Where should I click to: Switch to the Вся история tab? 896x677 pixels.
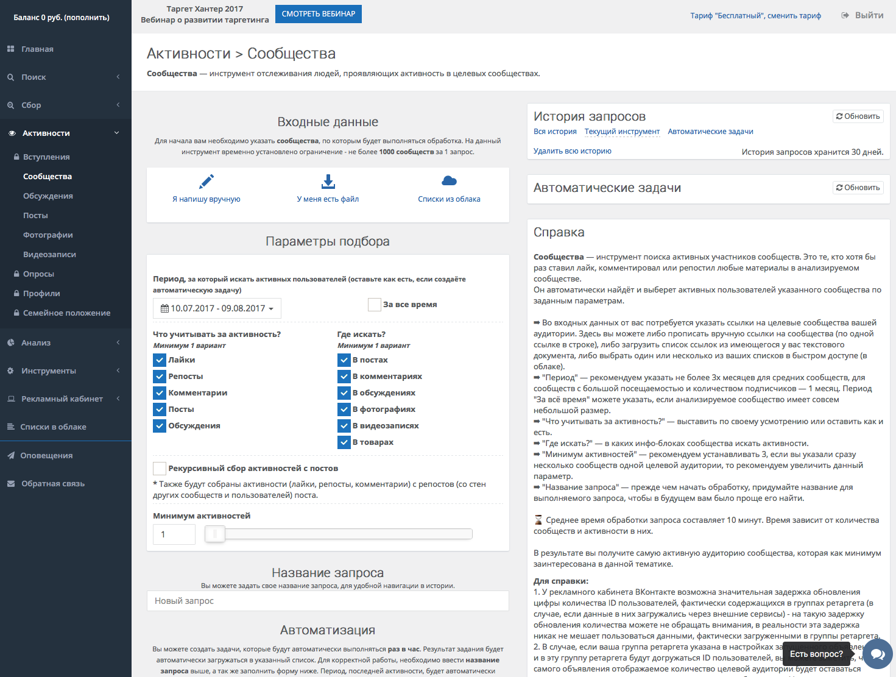pos(555,132)
